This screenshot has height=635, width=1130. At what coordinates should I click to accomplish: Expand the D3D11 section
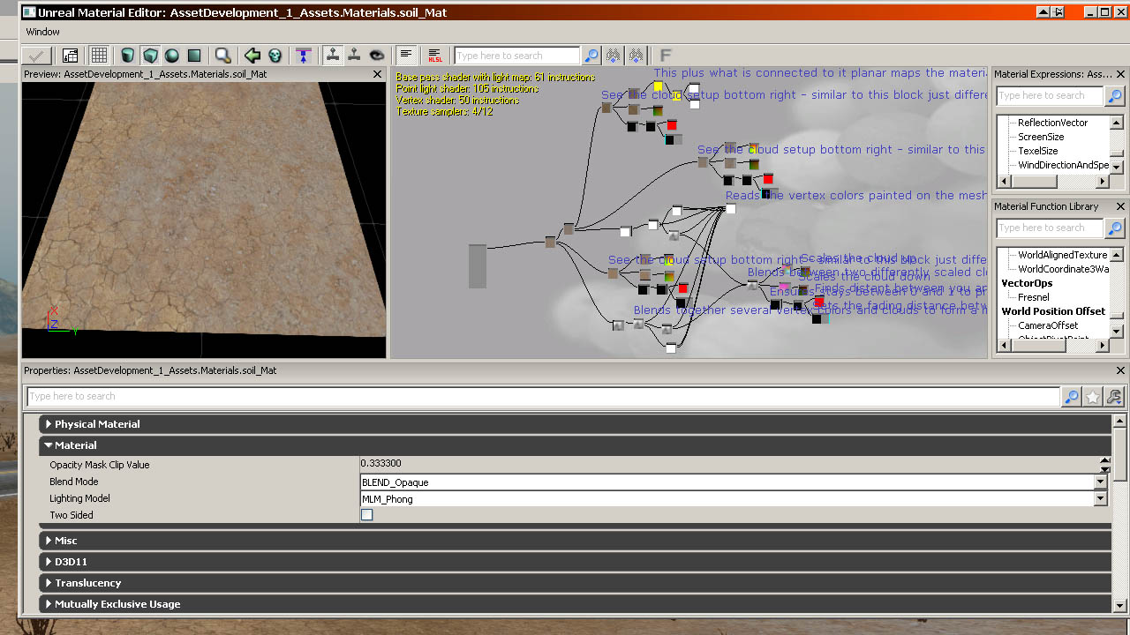tap(575, 562)
